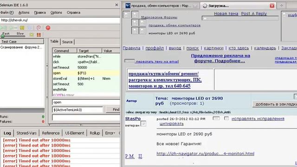
Task: Switch to 'продажа, обмен компьютеров' browser tab
Action: [161, 6]
